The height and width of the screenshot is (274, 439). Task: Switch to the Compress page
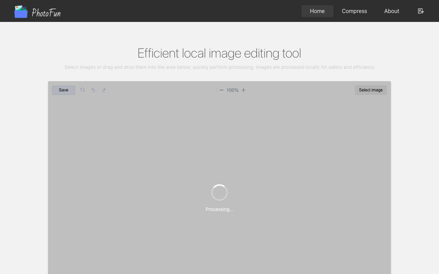click(354, 11)
